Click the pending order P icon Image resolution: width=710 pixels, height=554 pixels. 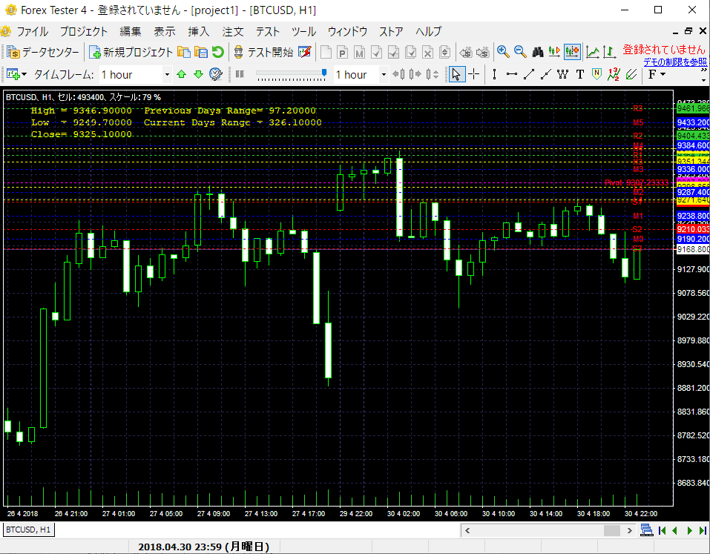coord(342,53)
